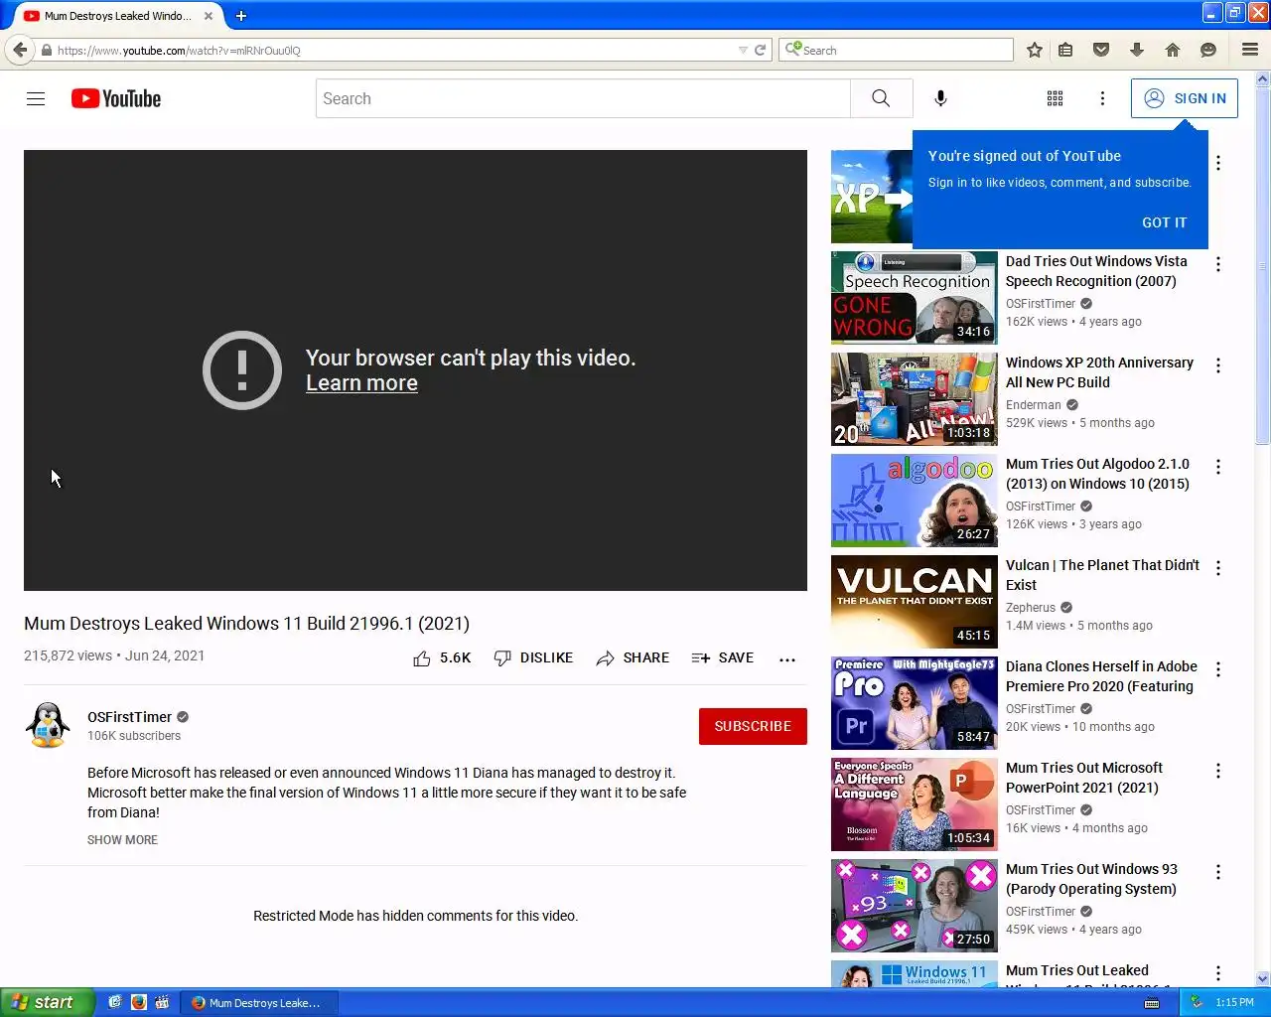This screenshot has width=1271, height=1017.
Task: Open Mum Tries Out Microsoft PowerPoint 2021 title
Action: point(1084,778)
